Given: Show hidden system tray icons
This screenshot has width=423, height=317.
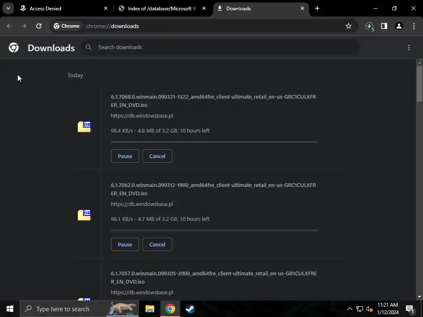Looking at the screenshot, I should [349, 309].
